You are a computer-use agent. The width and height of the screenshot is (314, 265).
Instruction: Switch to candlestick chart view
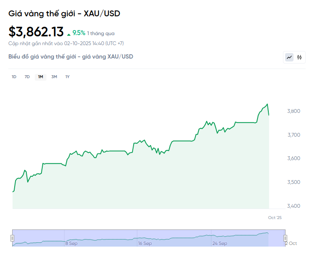point(299,57)
